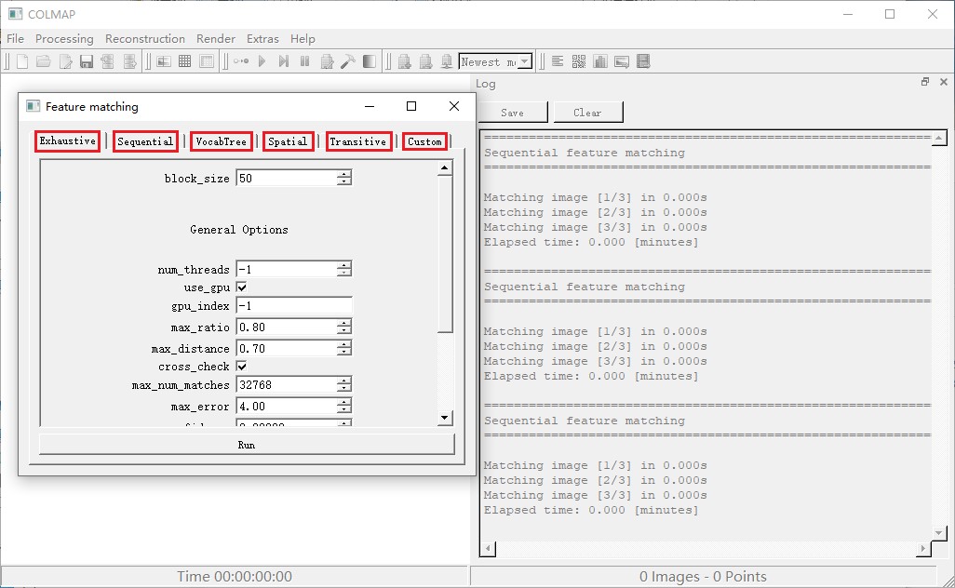
Task: Click the New project toolbar icon
Action: 22,61
